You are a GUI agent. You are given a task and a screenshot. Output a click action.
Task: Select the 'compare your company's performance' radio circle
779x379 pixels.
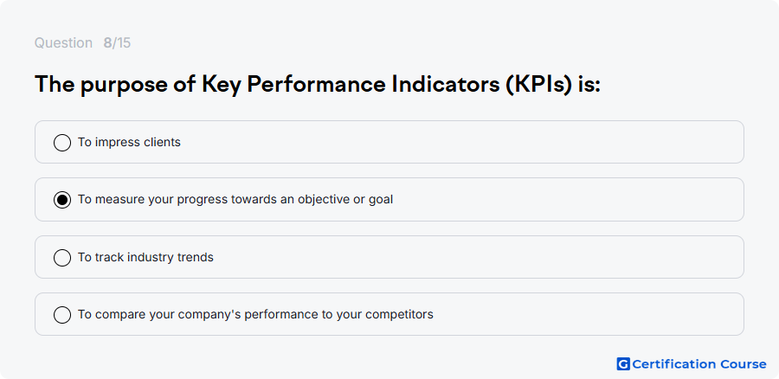pyautogui.click(x=62, y=315)
